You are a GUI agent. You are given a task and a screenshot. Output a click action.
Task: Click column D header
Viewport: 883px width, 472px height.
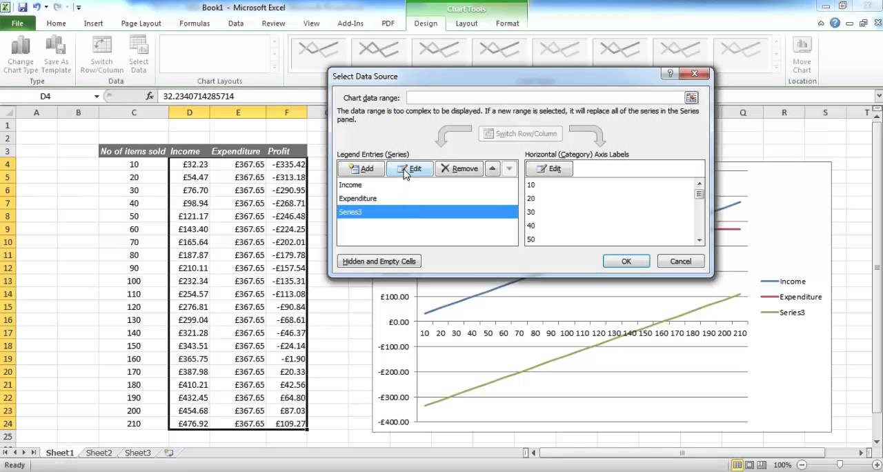click(x=189, y=112)
